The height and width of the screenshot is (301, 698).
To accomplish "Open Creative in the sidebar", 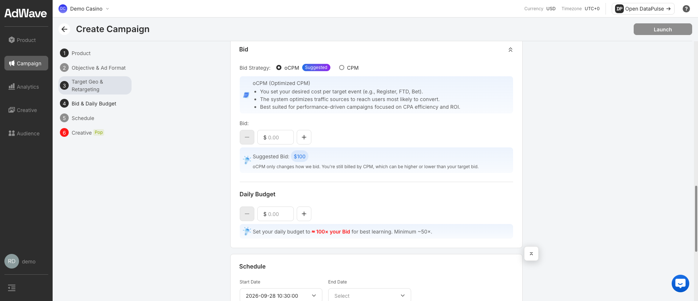I will (x=26, y=110).
